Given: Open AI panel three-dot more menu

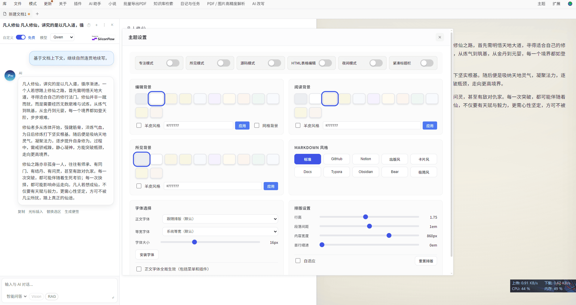Looking at the screenshot, I should click(x=104, y=25).
